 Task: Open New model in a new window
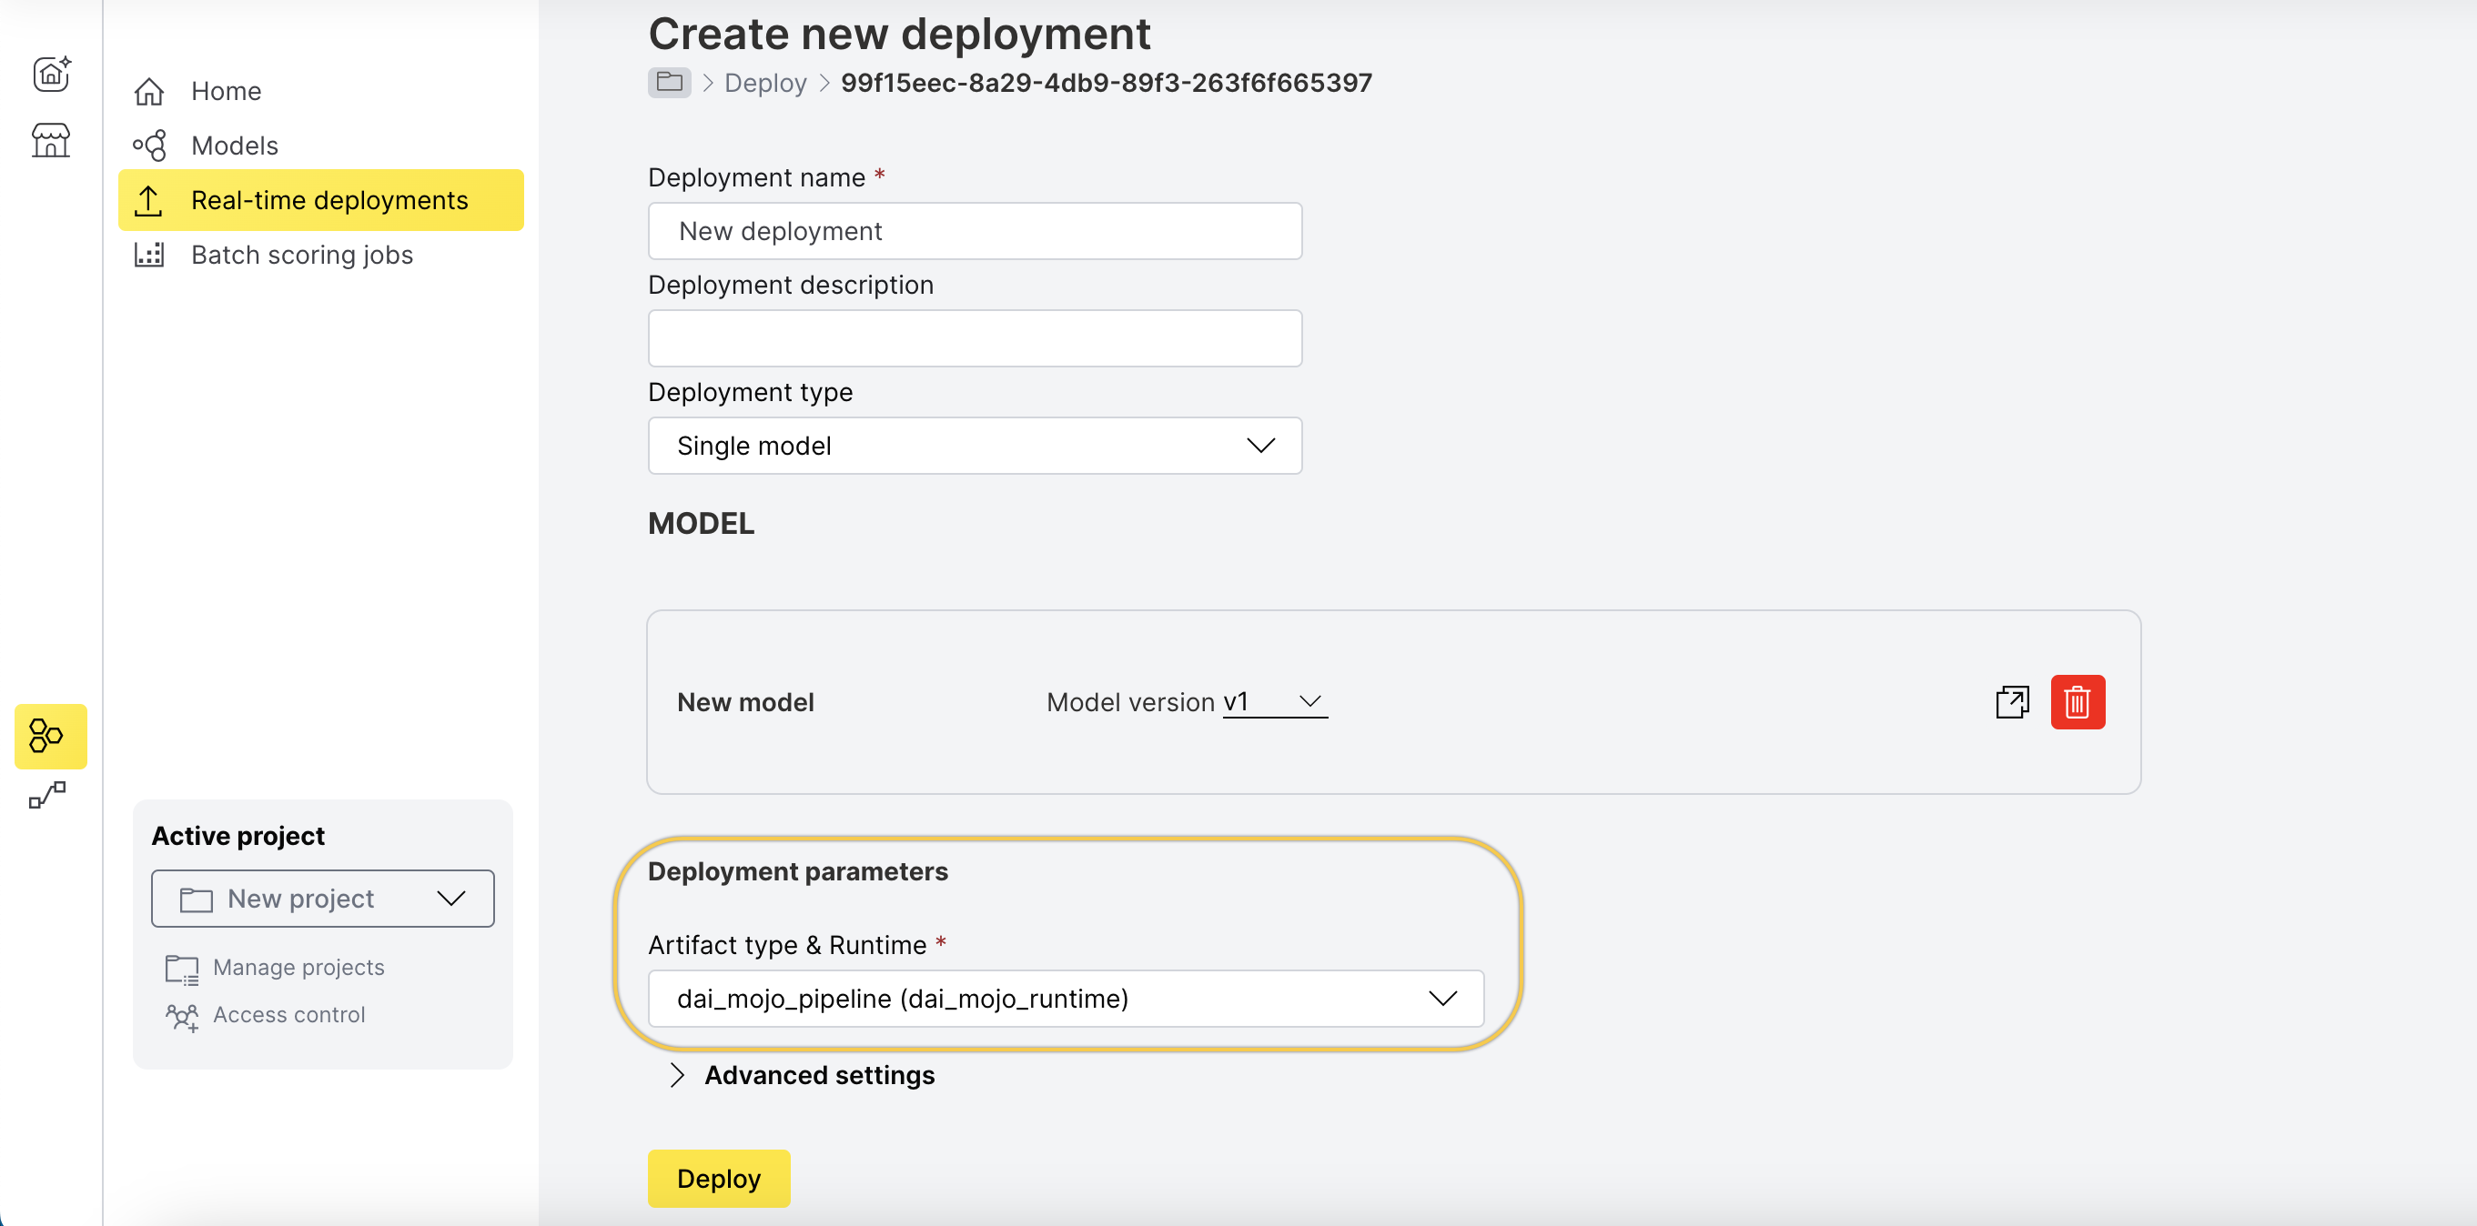(2012, 701)
